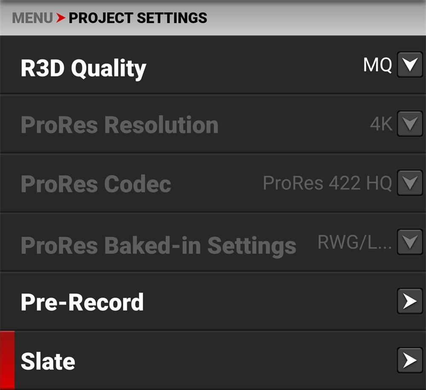Select the ProRes Codec row label
The width and height of the screenshot is (426, 390).
[x=96, y=184]
